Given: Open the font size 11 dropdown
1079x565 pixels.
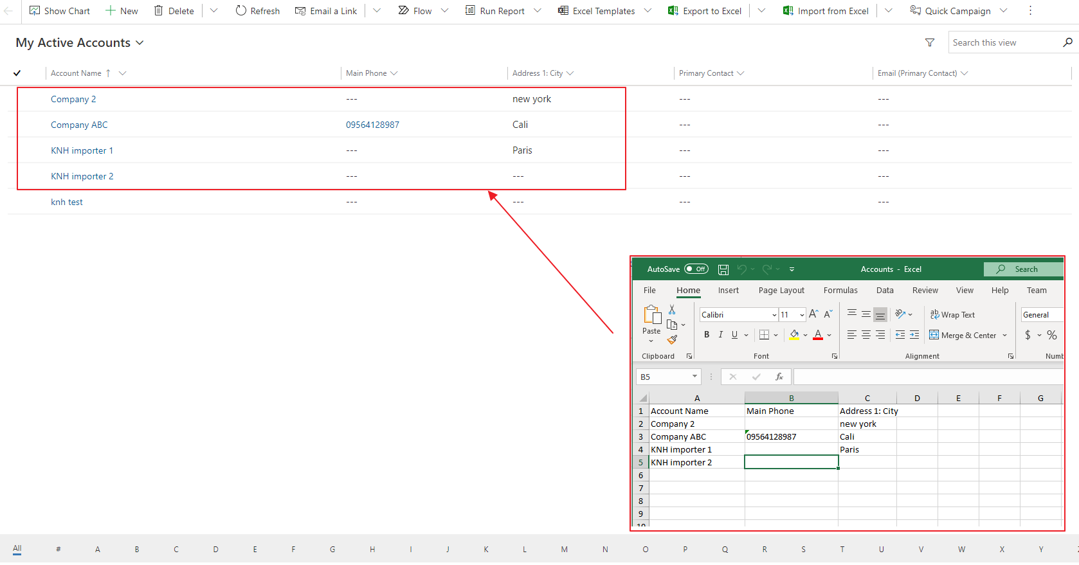Looking at the screenshot, I should tap(802, 315).
